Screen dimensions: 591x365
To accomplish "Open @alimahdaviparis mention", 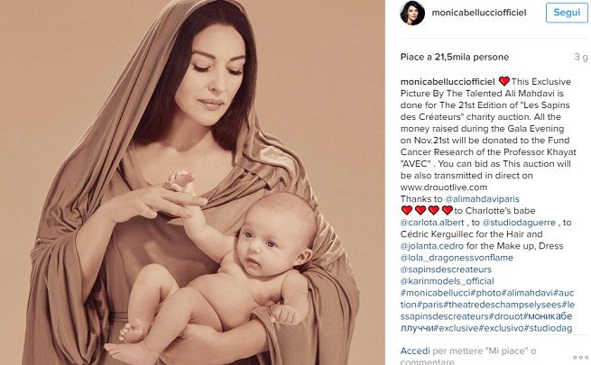I will tap(482, 199).
